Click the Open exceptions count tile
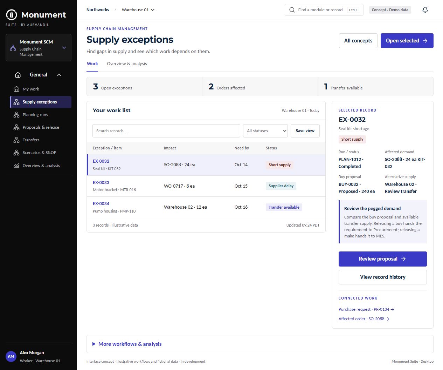The height and width of the screenshot is (370, 443). point(144,87)
